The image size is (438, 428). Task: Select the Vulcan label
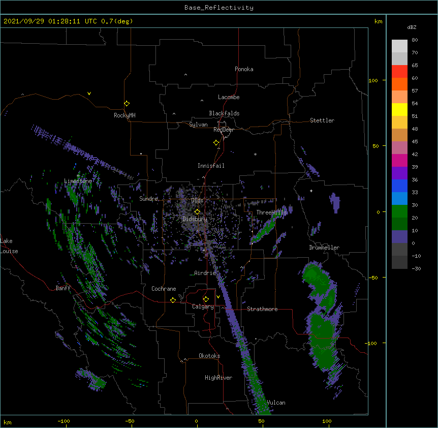[276, 403]
